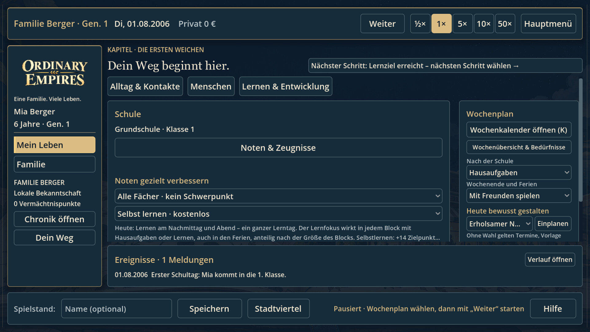Open the Erholsamer N... day dropdown
This screenshot has height=332, width=590.
499,223
